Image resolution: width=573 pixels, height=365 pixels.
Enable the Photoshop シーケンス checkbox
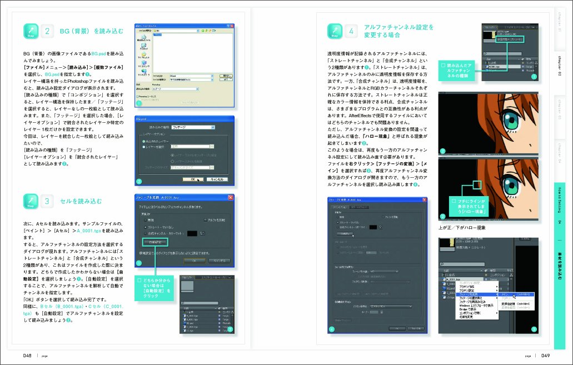(x=137, y=97)
